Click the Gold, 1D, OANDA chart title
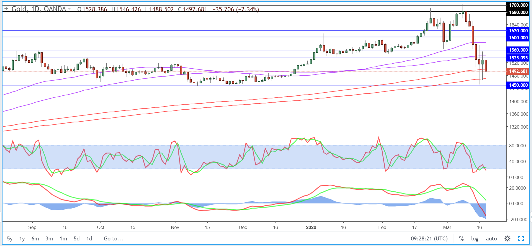The height and width of the screenshot is (246, 532). pyautogui.click(x=39, y=9)
